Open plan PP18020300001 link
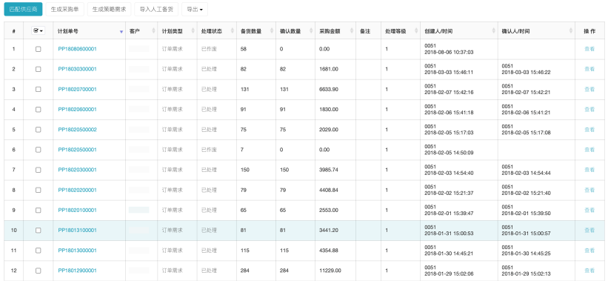608x281 pixels. [x=77, y=170]
